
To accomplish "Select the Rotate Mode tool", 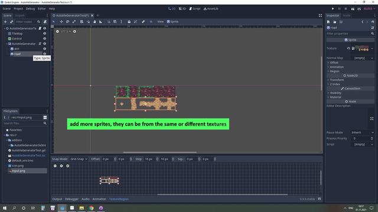I will (x=68, y=22).
